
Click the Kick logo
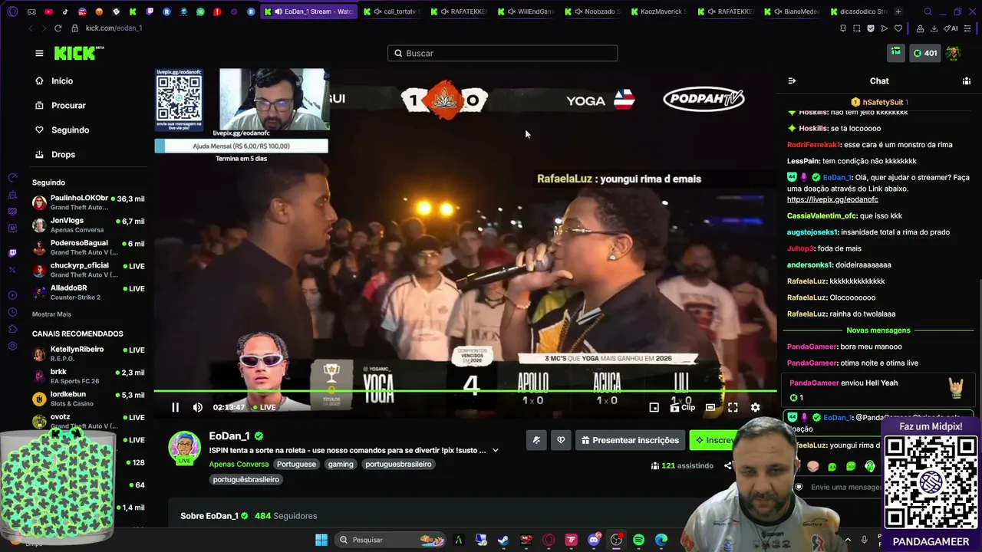point(79,53)
